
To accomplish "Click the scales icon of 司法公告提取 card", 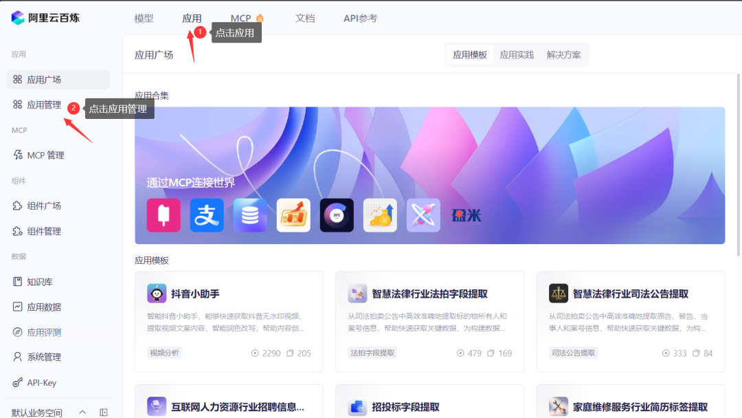I will point(559,293).
